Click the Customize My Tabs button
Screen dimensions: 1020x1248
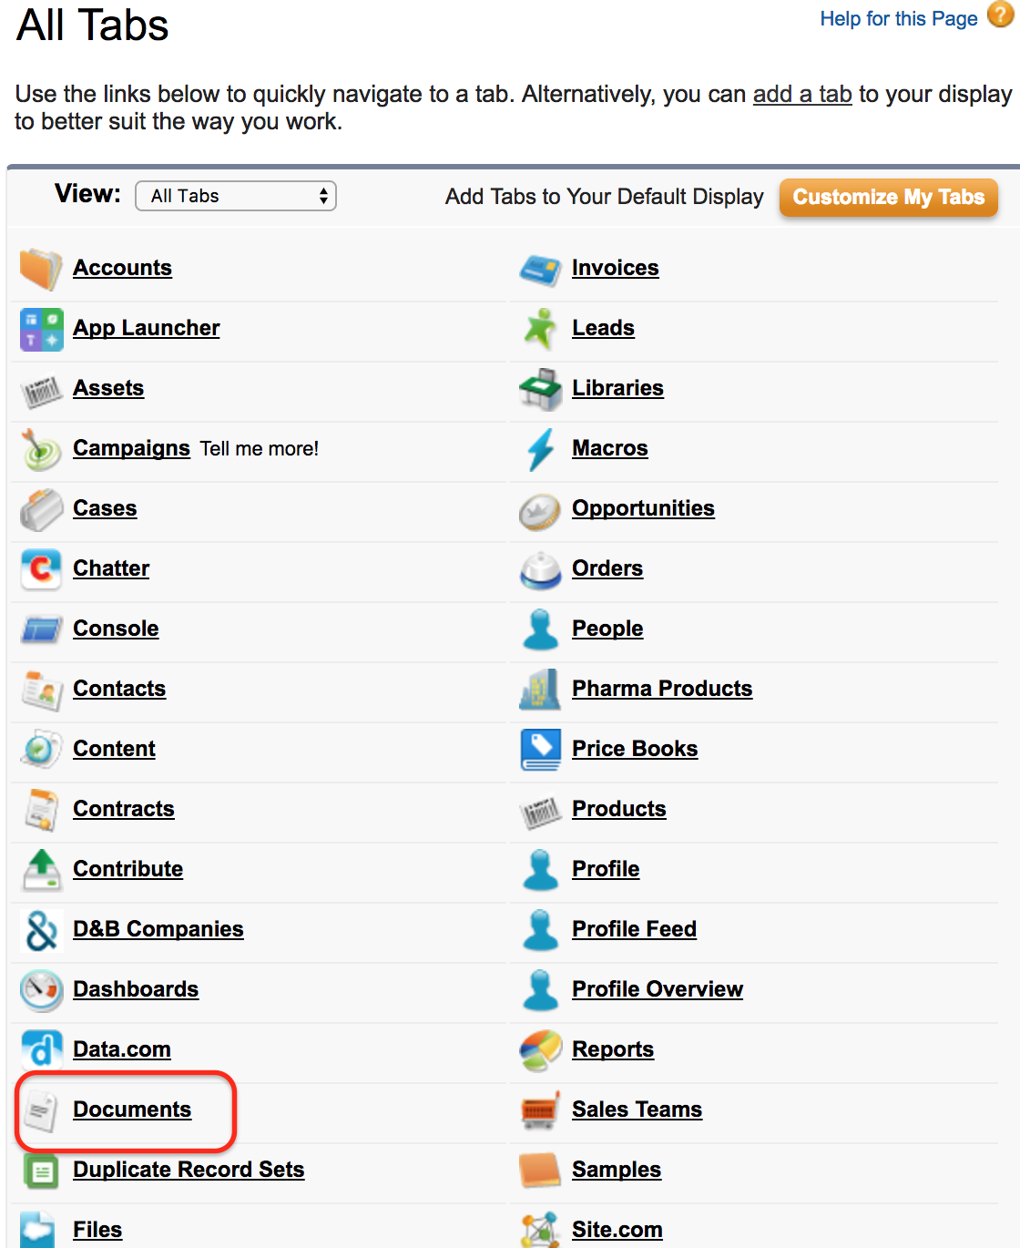pos(889,198)
